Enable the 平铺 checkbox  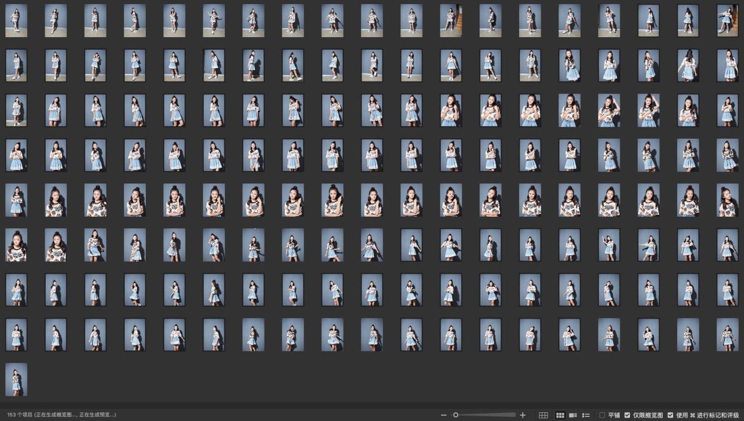coord(602,415)
